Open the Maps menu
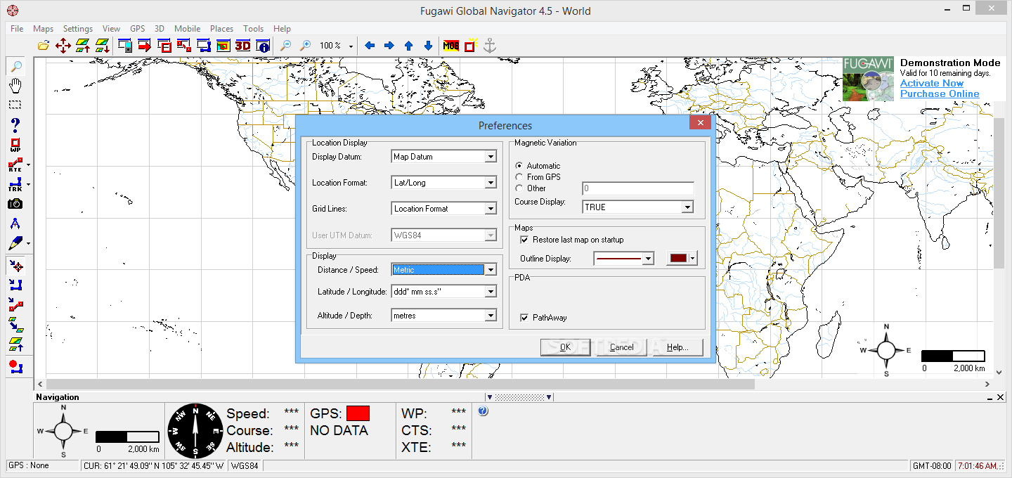 click(x=43, y=29)
